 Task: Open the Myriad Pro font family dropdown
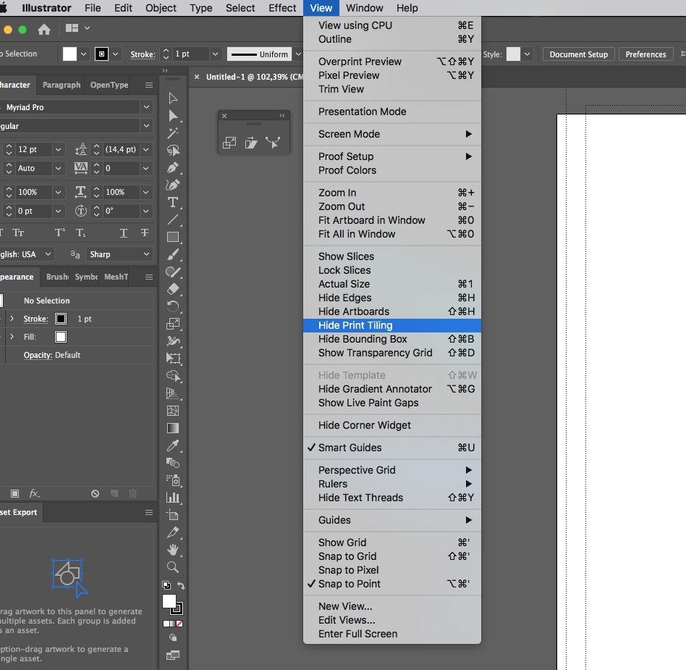click(x=146, y=107)
